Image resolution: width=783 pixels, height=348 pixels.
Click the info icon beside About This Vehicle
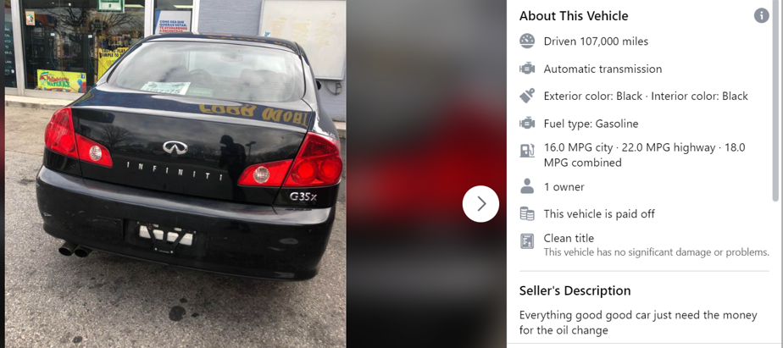[x=761, y=15]
